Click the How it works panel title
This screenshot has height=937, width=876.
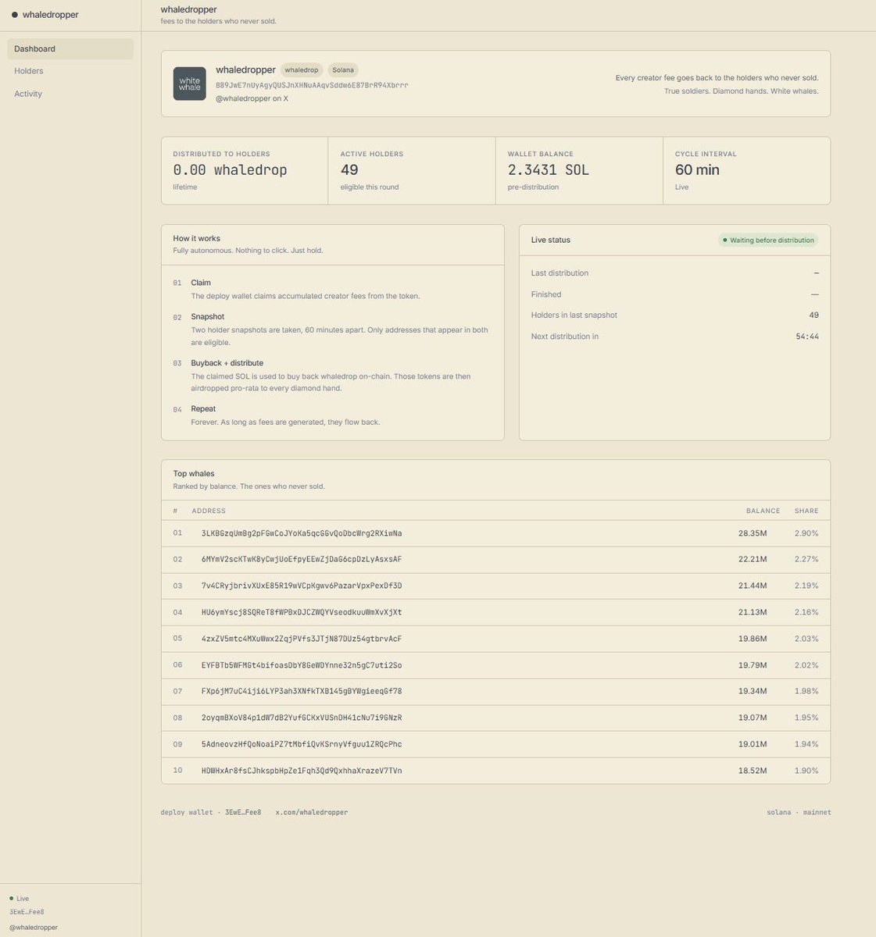click(x=197, y=239)
